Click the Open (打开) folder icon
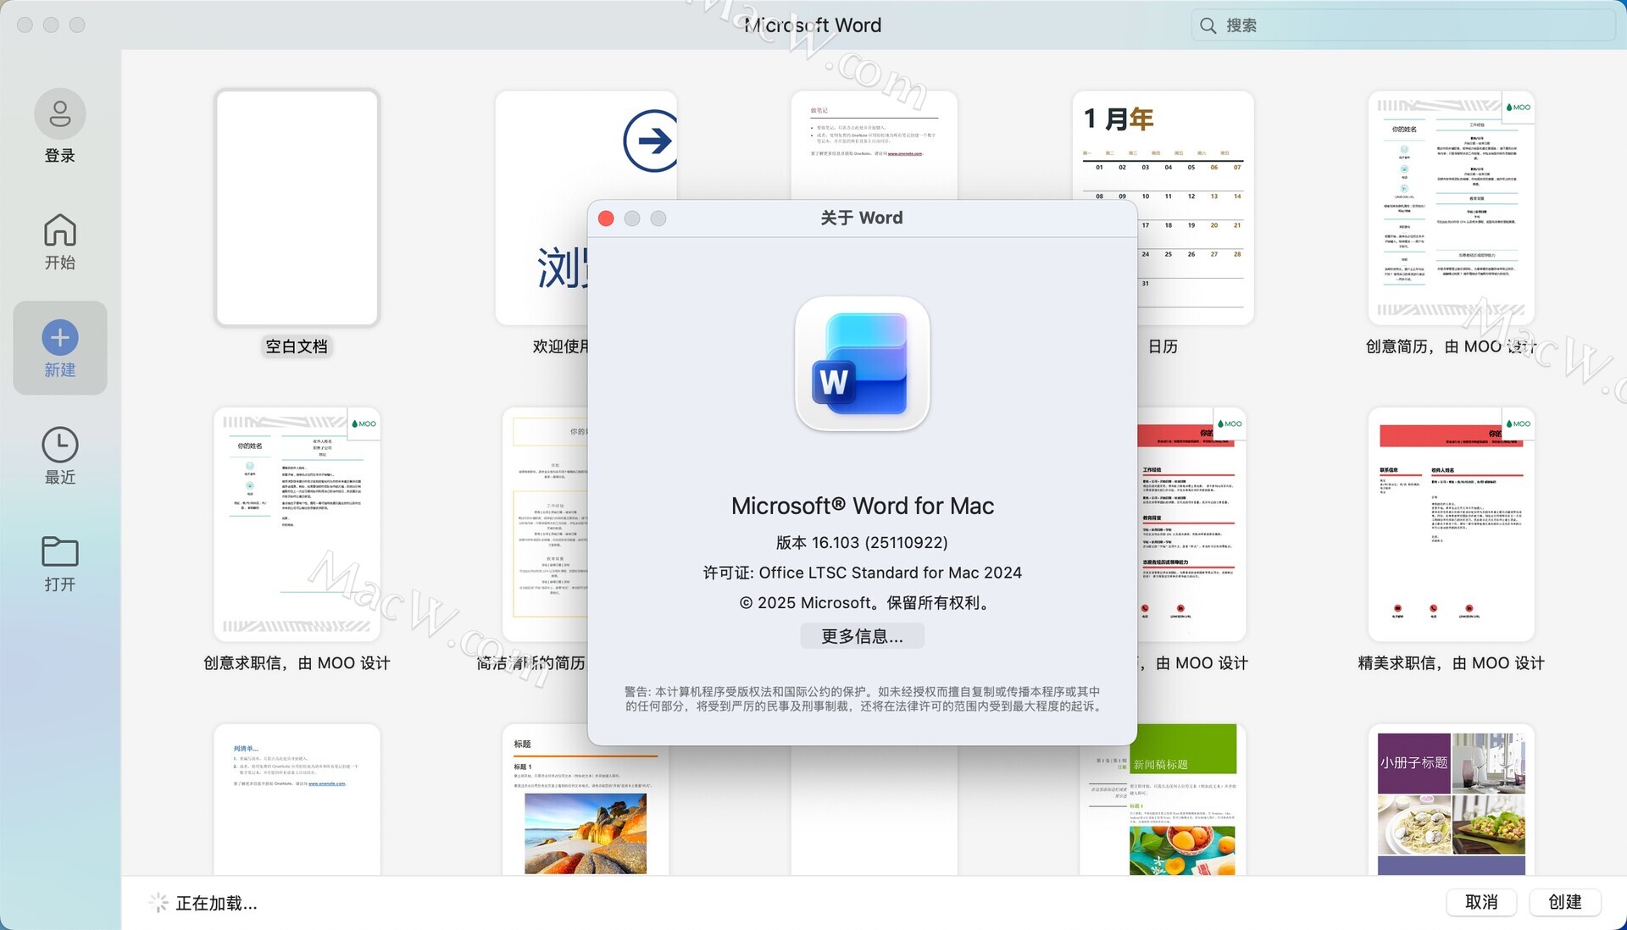The height and width of the screenshot is (930, 1627). 59,551
